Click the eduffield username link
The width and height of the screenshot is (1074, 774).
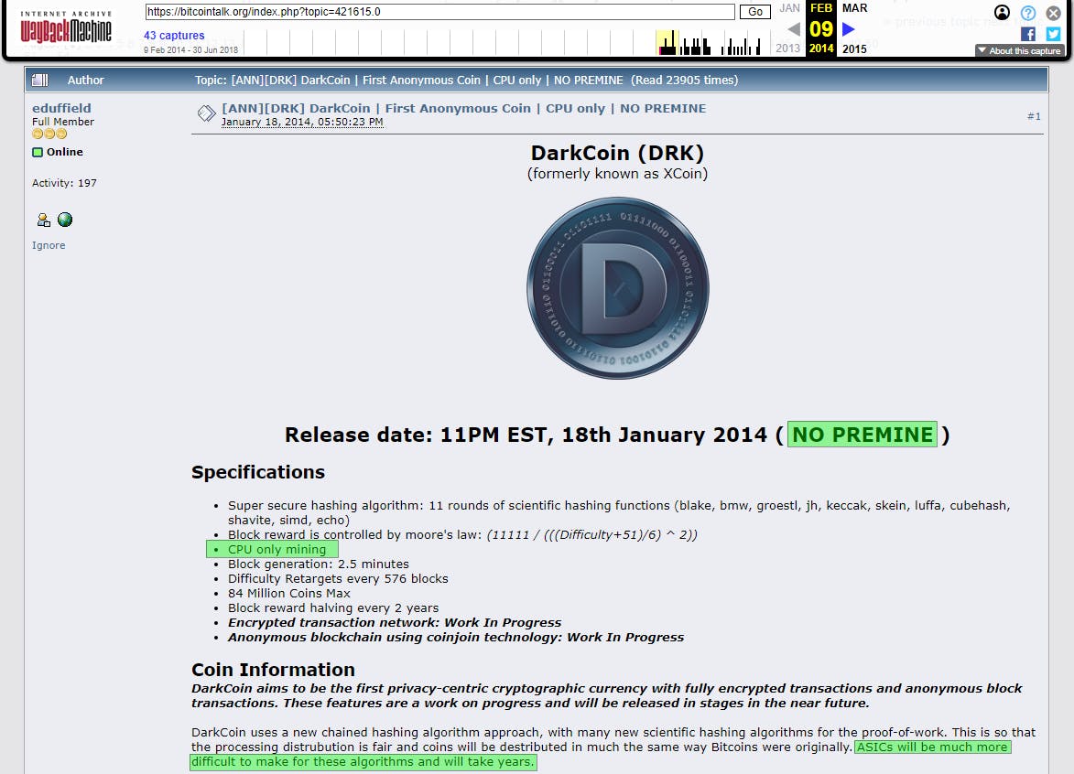pyautogui.click(x=61, y=108)
